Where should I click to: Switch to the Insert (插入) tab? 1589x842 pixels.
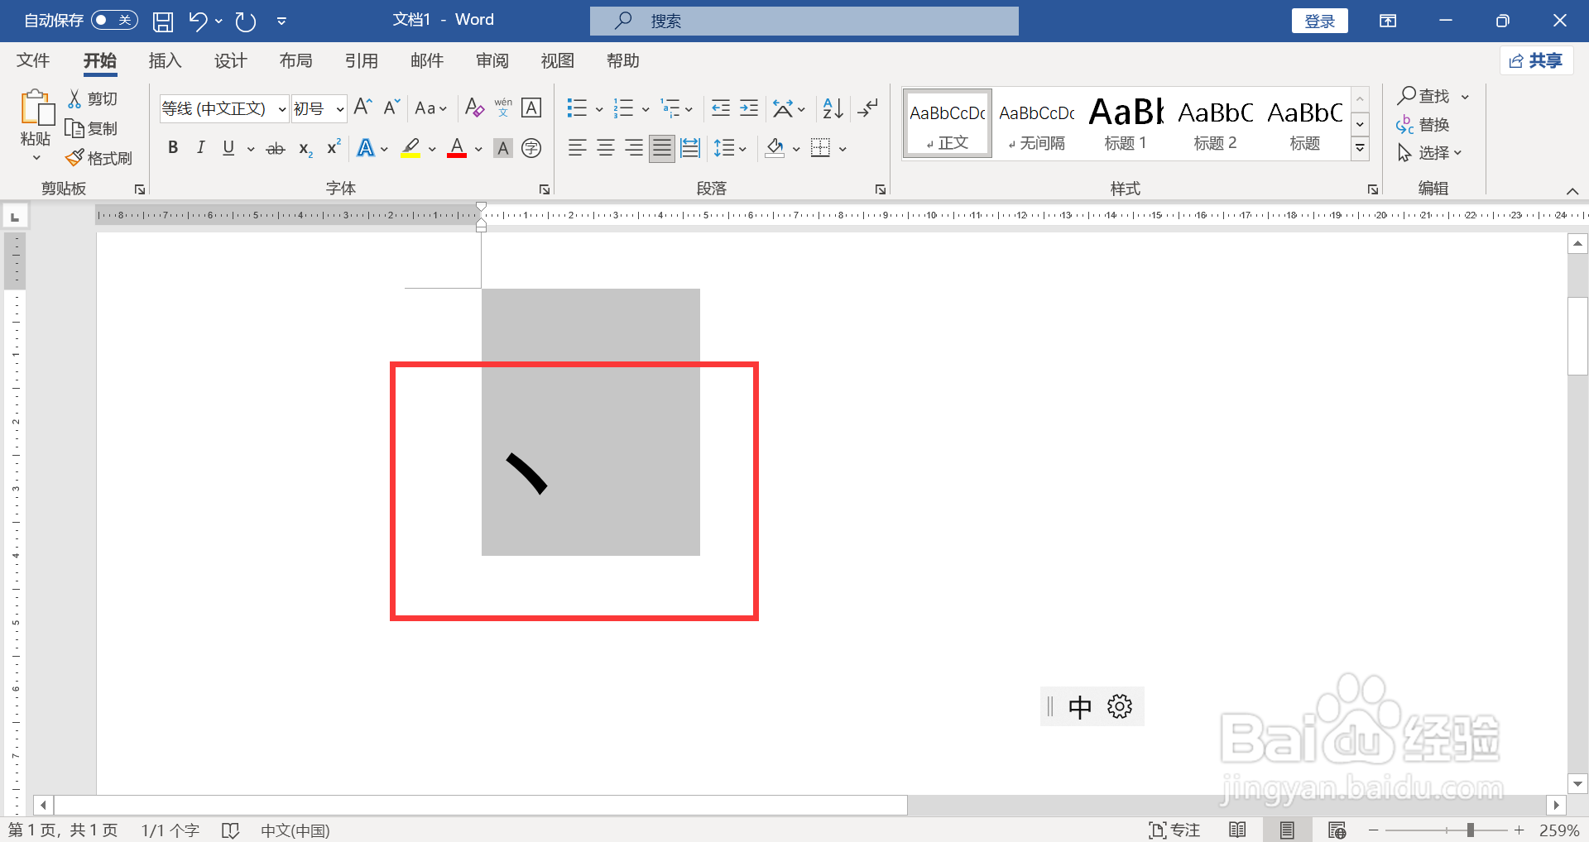(x=165, y=60)
